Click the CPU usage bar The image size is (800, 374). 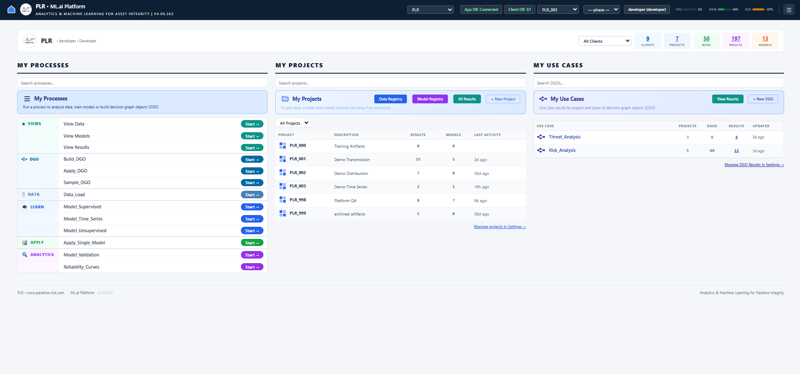point(690,9)
